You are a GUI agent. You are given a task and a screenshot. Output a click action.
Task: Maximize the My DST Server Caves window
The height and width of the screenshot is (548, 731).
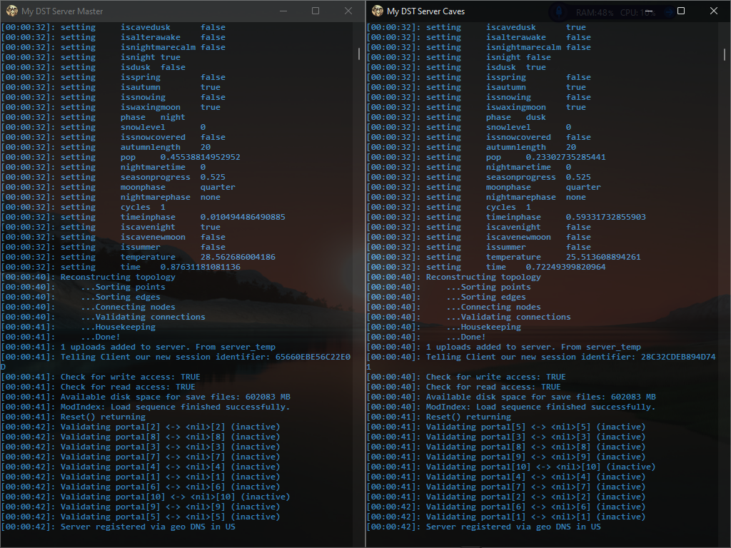[681, 11]
